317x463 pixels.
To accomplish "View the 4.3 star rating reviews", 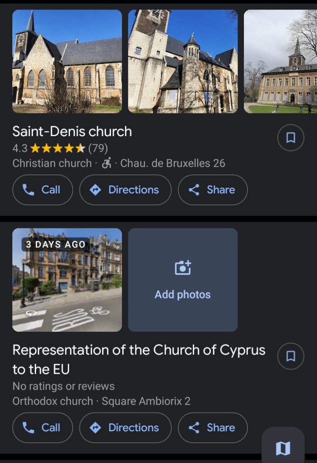I will point(60,148).
